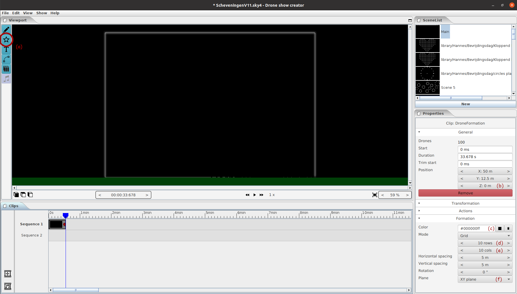517x294 pixels.
Task: Decrease the number of cols
Action: pyautogui.click(x=462, y=250)
